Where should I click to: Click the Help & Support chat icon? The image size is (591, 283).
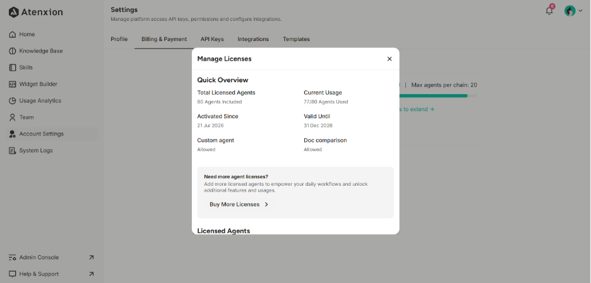12,274
